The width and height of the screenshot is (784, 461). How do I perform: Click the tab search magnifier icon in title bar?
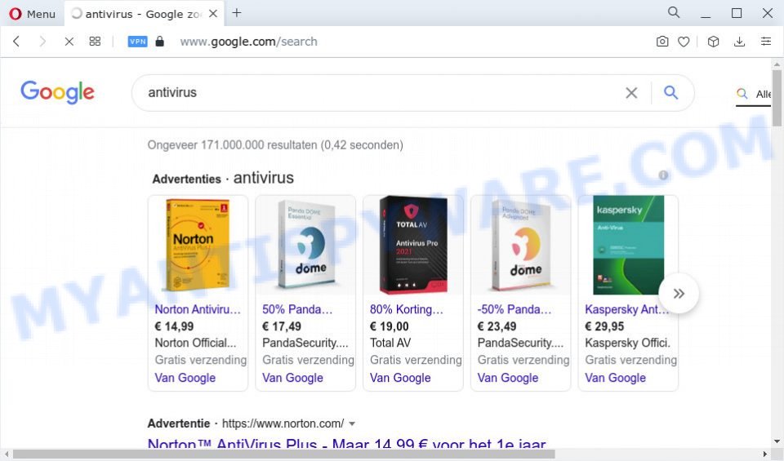click(x=674, y=13)
